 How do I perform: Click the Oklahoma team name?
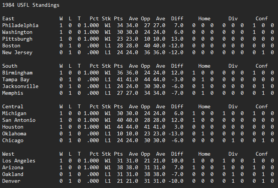pos(14,134)
